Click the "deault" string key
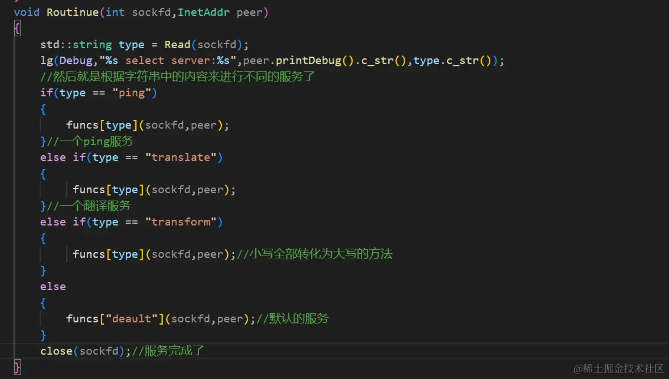The height and width of the screenshot is (379, 669). pos(132,319)
